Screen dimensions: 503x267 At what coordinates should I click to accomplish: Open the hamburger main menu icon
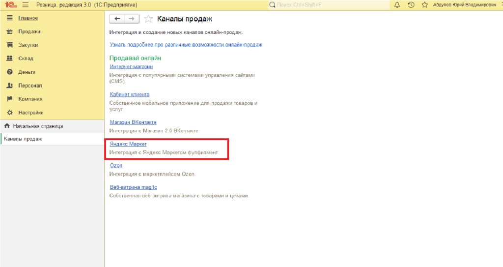tap(26, 5)
